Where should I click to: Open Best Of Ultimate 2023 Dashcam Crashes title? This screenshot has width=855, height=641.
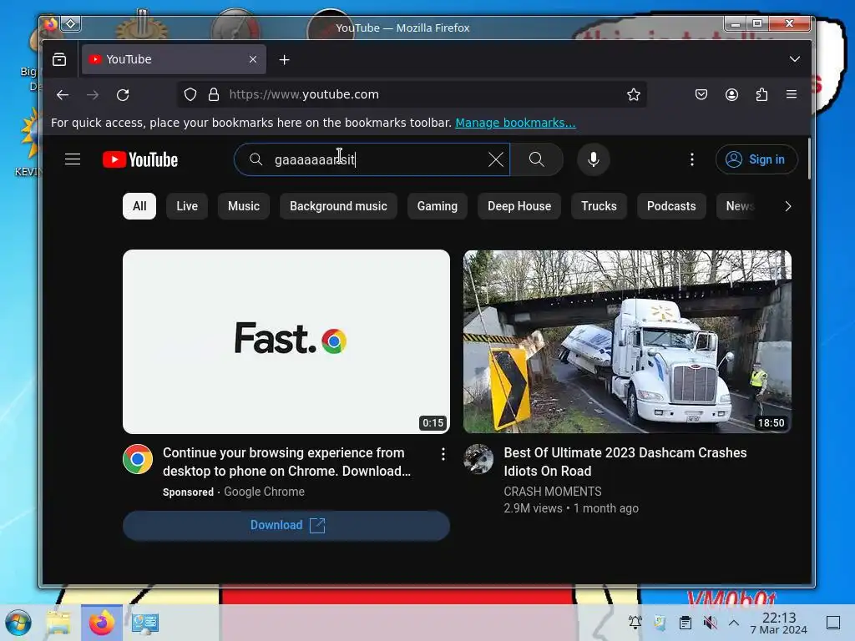pyautogui.click(x=625, y=462)
